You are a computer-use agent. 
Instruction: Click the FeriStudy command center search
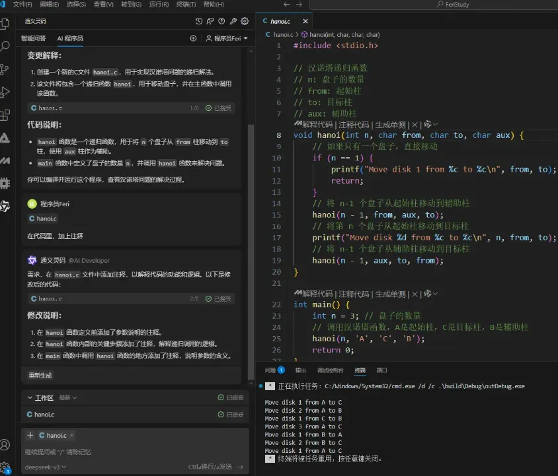click(453, 4)
